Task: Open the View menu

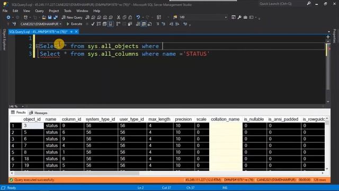Action: (26, 11)
